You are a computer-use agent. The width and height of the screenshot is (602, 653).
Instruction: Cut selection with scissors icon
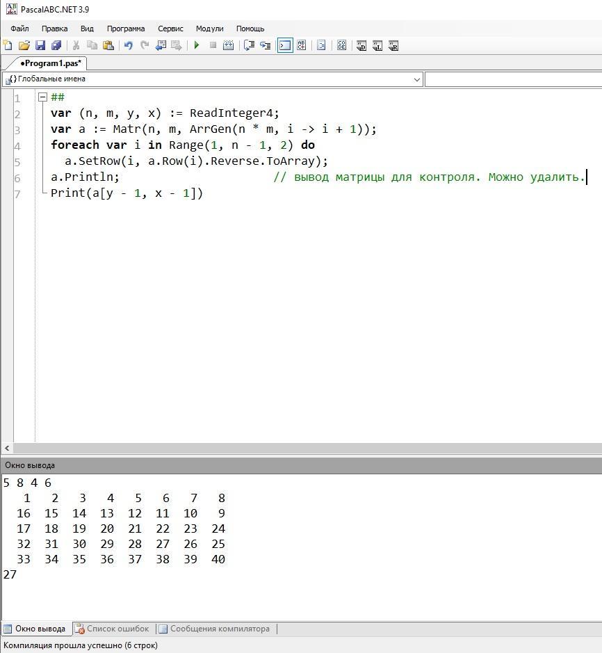click(x=76, y=45)
